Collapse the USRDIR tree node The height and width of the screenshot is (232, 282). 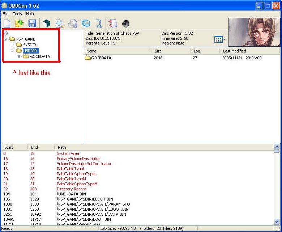click(12, 51)
